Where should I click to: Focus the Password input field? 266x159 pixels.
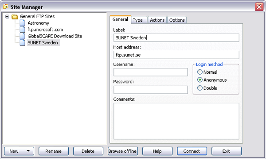point(150,90)
